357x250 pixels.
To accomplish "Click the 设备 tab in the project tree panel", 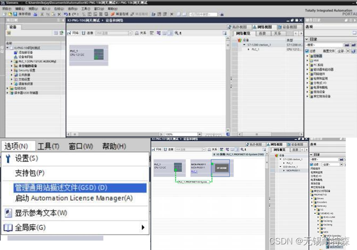I will pyautogui.click(x=14, y=27).
